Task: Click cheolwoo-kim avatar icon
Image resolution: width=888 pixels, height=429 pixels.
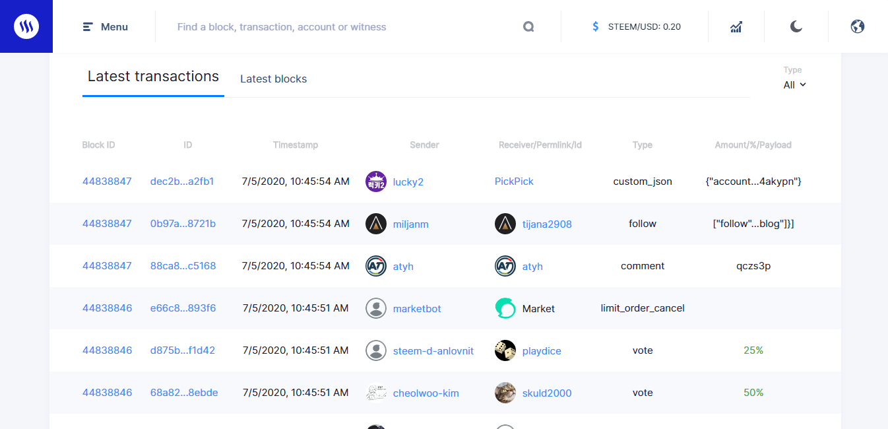Action: (376, 393)
